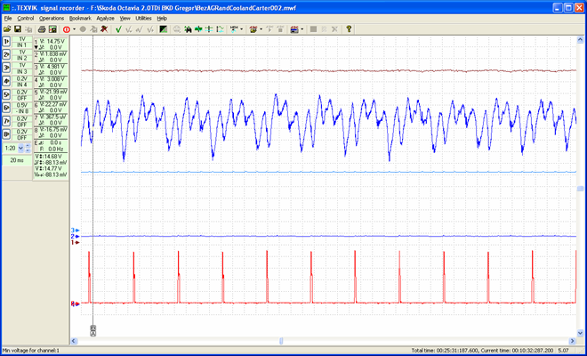Click the gray stop square icon
This screenshot has width=587, height=356.
click(x=313, y=28)
